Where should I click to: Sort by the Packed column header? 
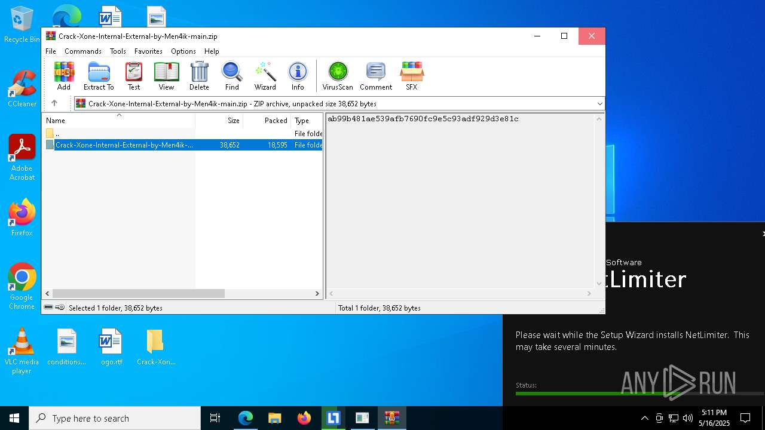pos(267,121)
